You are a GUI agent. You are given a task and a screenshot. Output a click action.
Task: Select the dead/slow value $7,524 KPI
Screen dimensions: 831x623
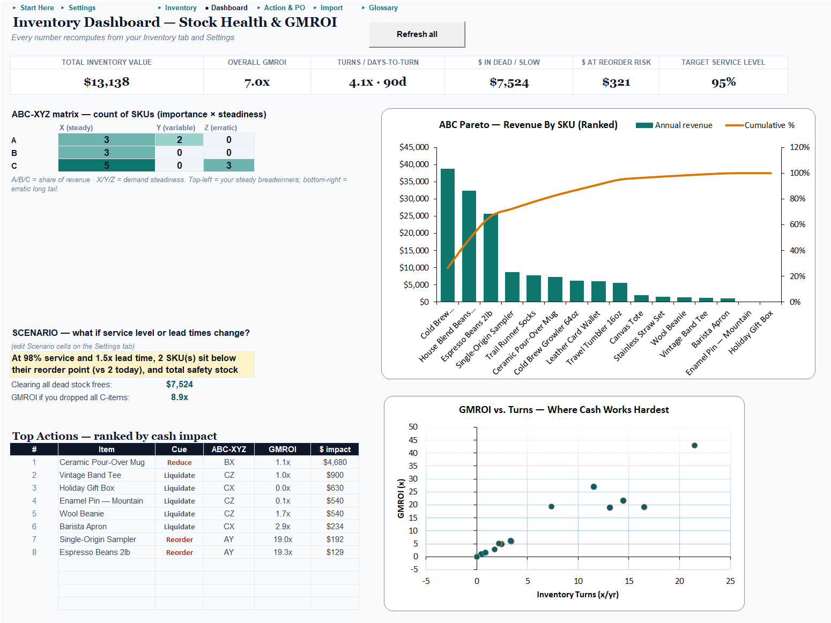(x=509, y=82)
